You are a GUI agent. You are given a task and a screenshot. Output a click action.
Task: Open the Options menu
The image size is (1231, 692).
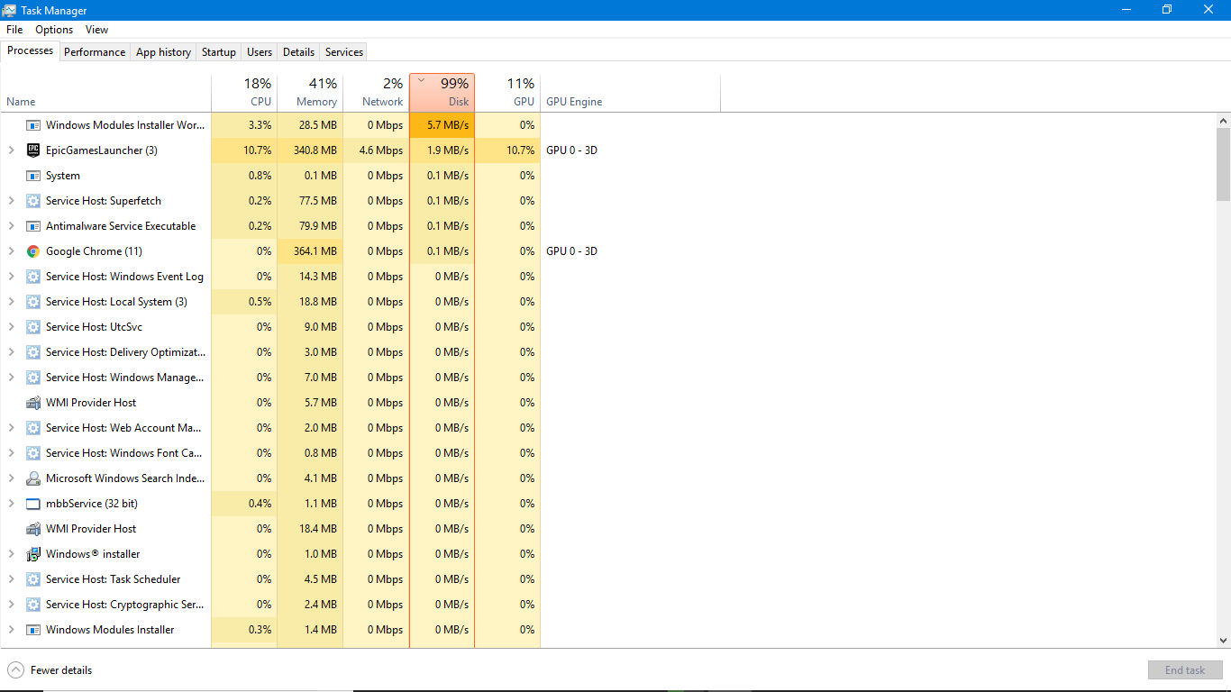point(54,30)
